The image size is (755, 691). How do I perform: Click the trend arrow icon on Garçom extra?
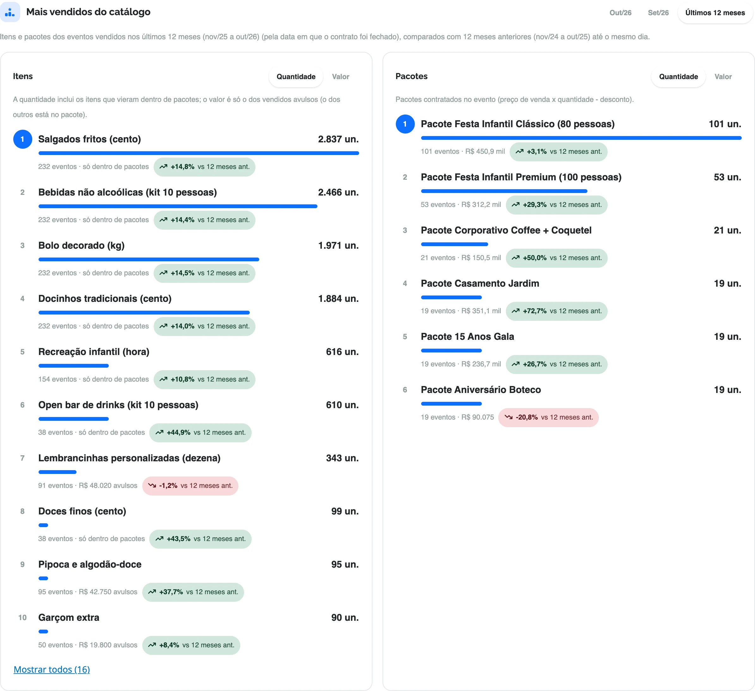pos(152,645)
